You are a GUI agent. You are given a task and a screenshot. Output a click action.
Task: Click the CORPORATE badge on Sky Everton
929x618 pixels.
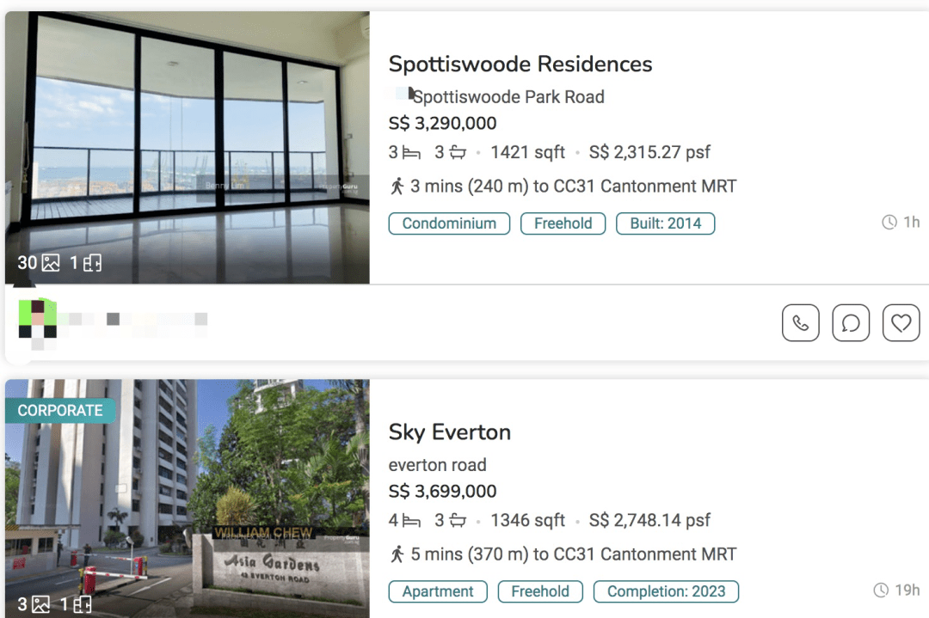point(59,411)
